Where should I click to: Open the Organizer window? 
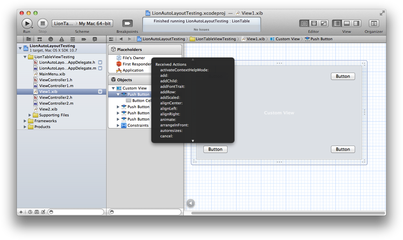(374, 24)
